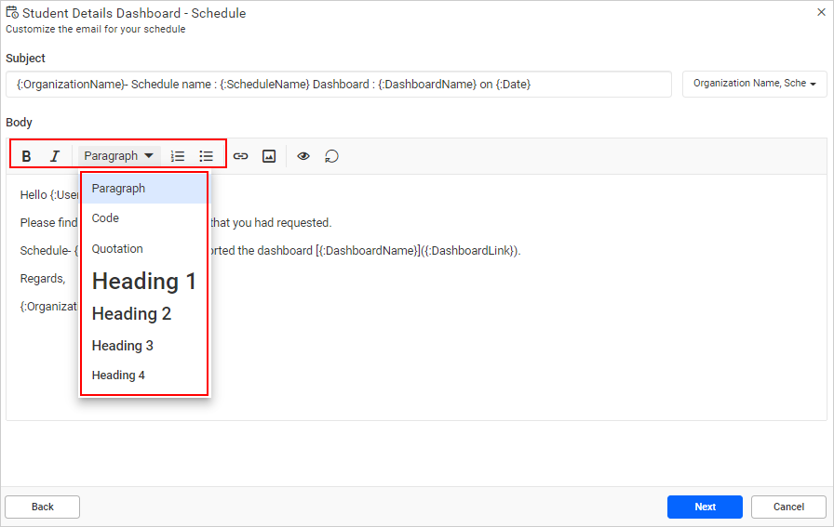834x527 pixels.
Task: Click the 'that you had requested.' text
Action: (271, 223)
